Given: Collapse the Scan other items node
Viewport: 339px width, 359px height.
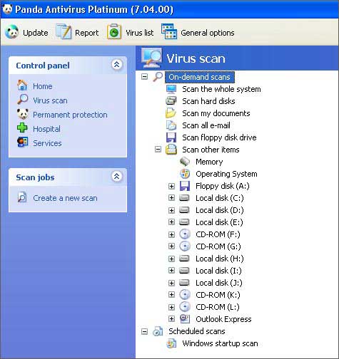Looking at the screenshot, I should [158, 150].
